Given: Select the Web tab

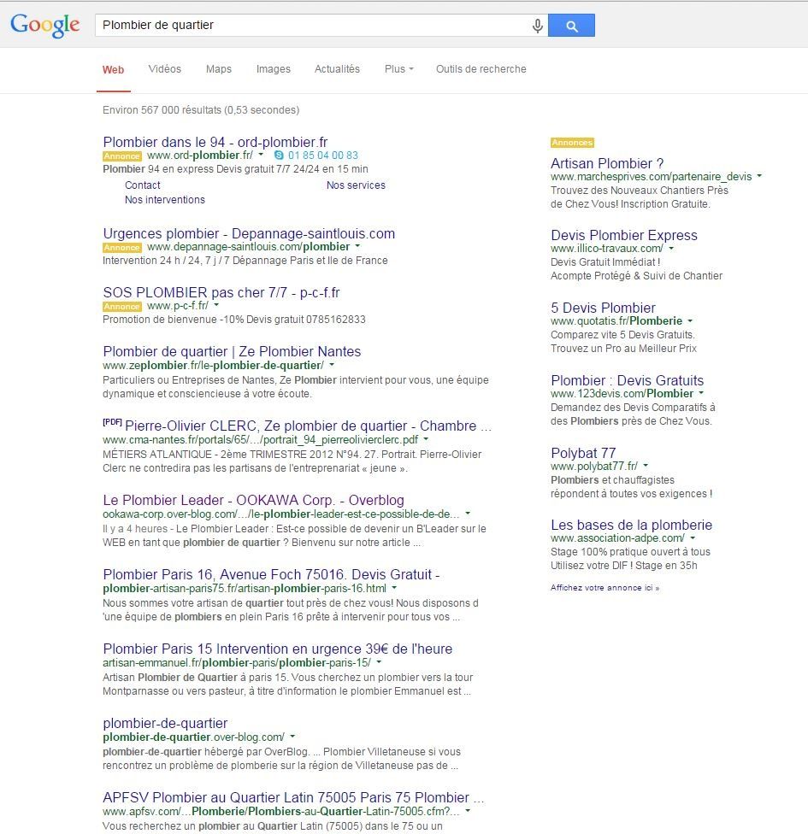Looking at the screenshot, I should coord(114,70).
